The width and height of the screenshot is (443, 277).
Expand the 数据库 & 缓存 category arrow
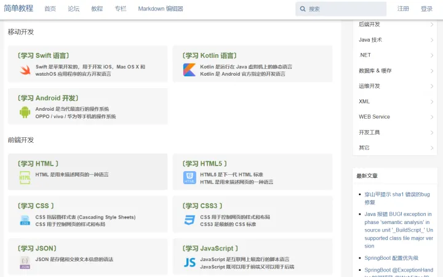tap(432, 71)
